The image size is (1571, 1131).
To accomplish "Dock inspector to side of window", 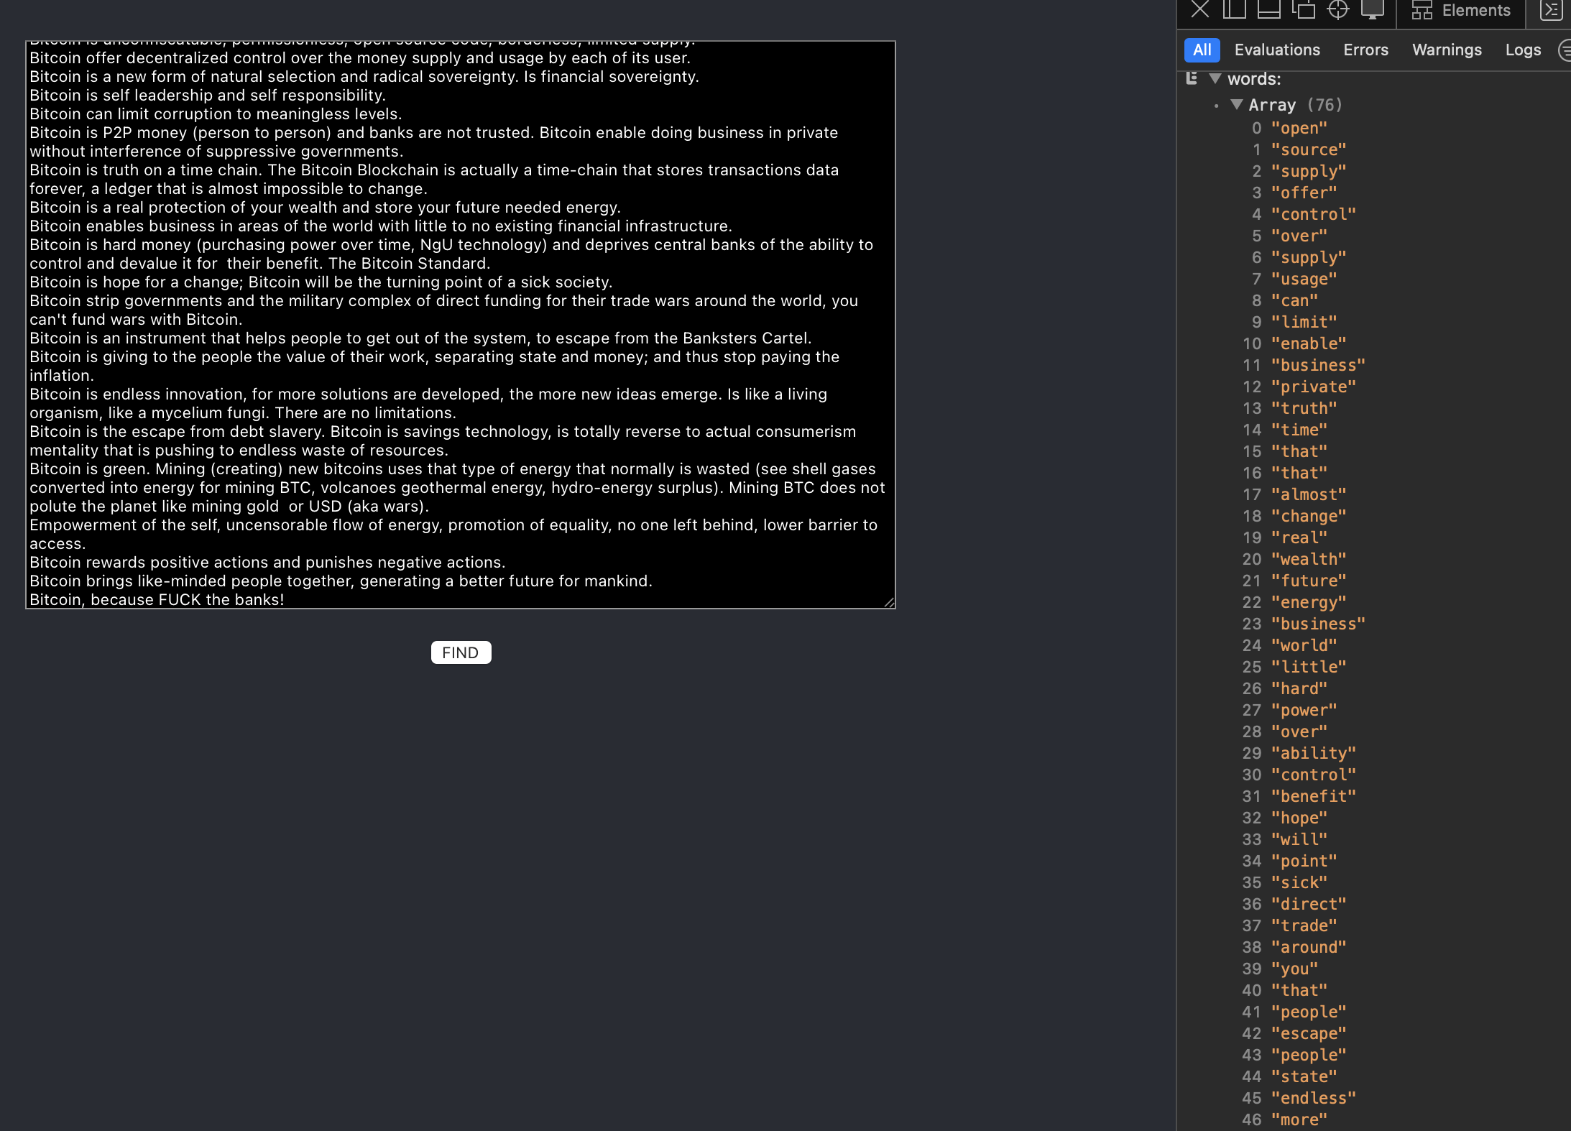I will pyautogui.click(x=1234, y=9).
